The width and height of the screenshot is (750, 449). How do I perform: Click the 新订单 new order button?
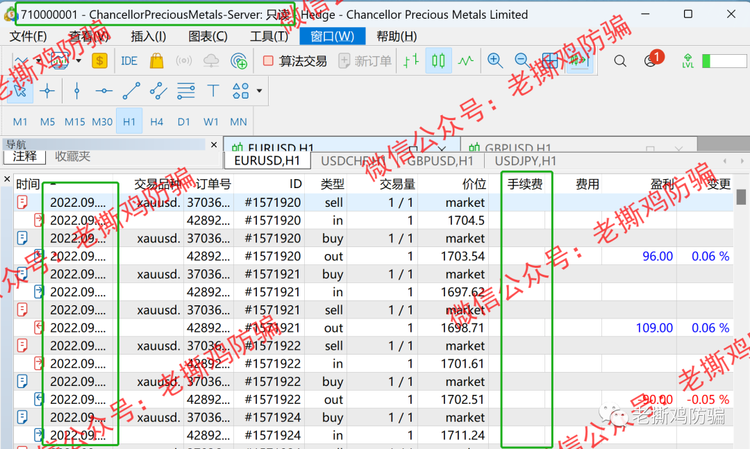tap(365, 61)
